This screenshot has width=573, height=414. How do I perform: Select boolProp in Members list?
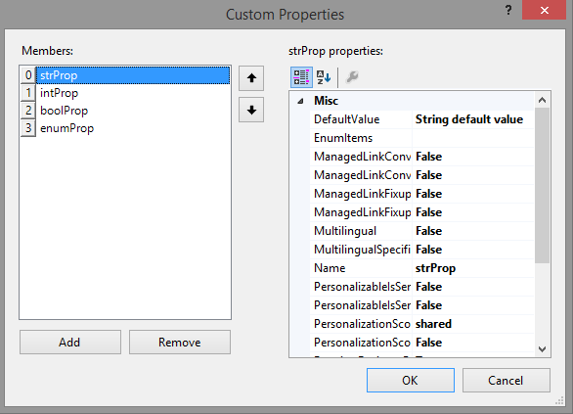click(x=133, y=111)
